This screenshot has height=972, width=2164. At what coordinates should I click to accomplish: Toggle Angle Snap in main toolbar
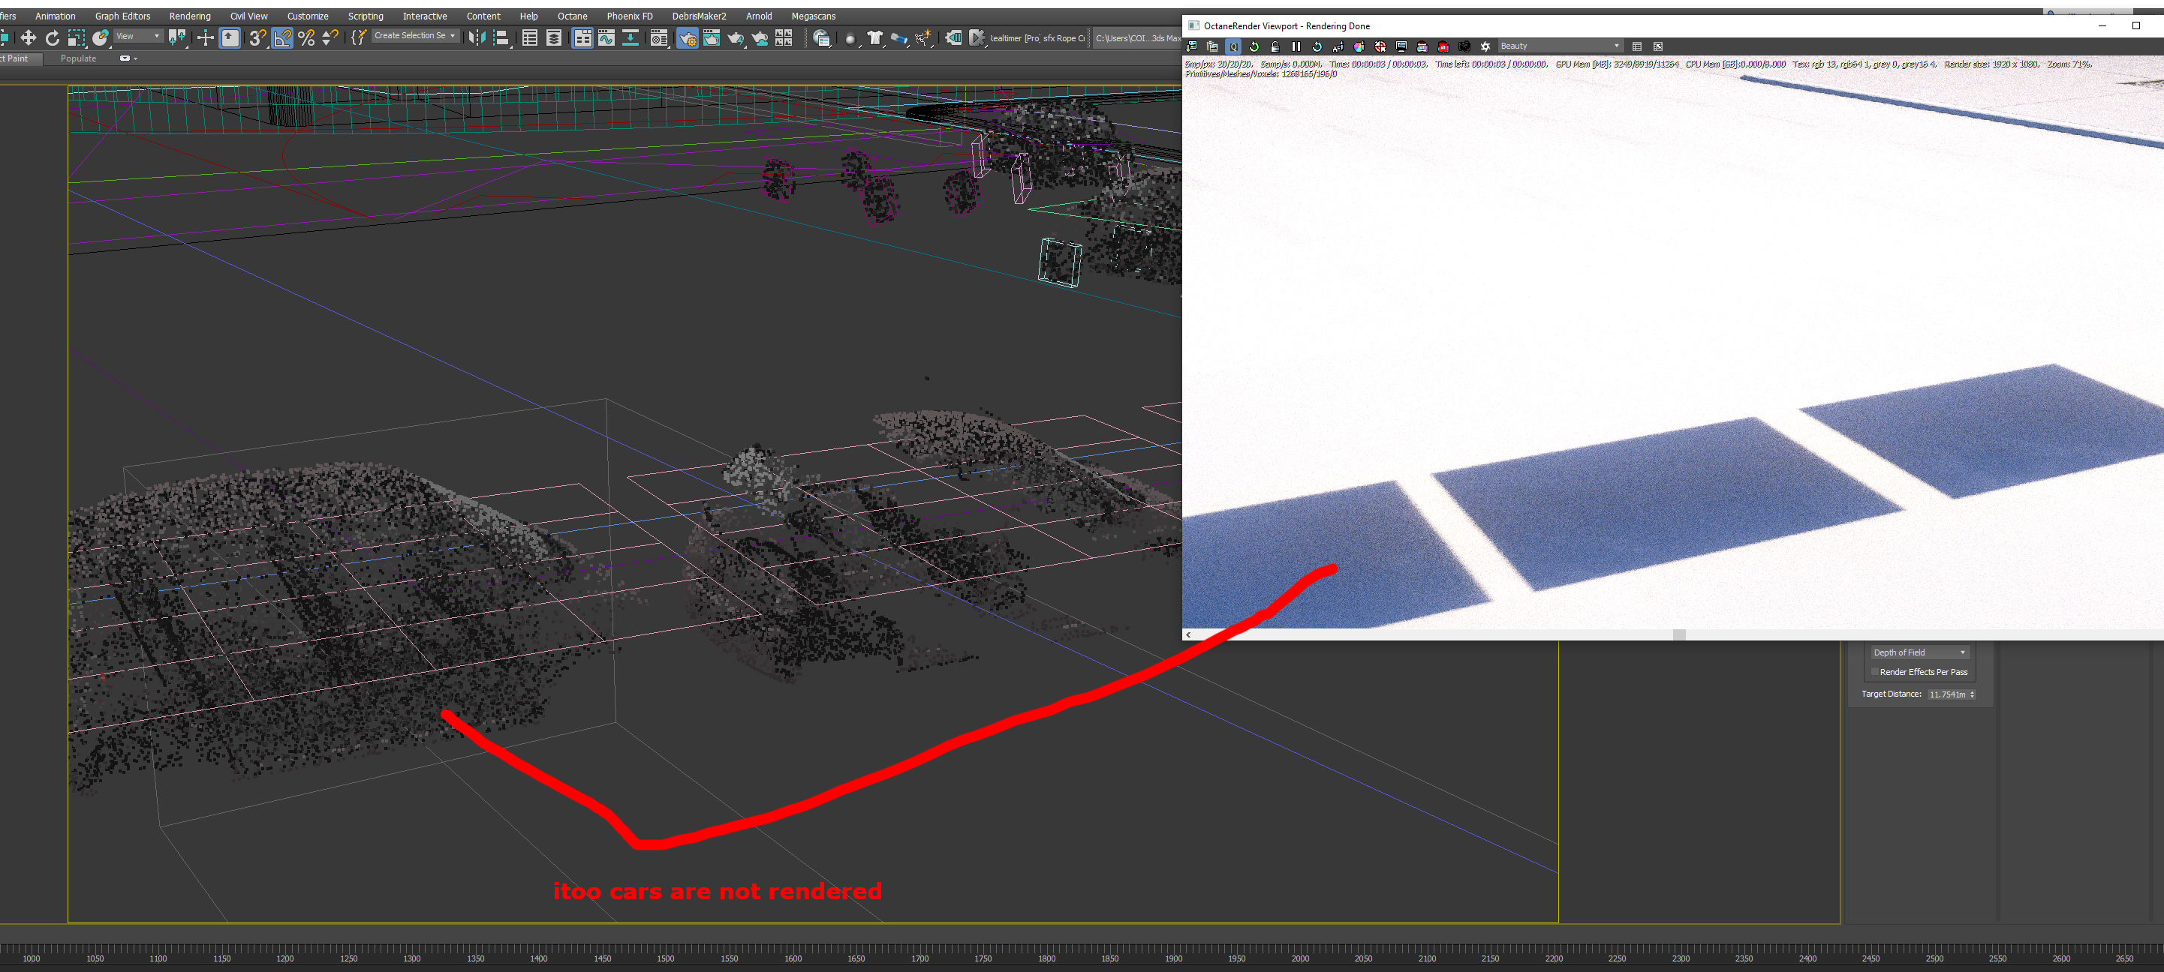coord(282,37)
